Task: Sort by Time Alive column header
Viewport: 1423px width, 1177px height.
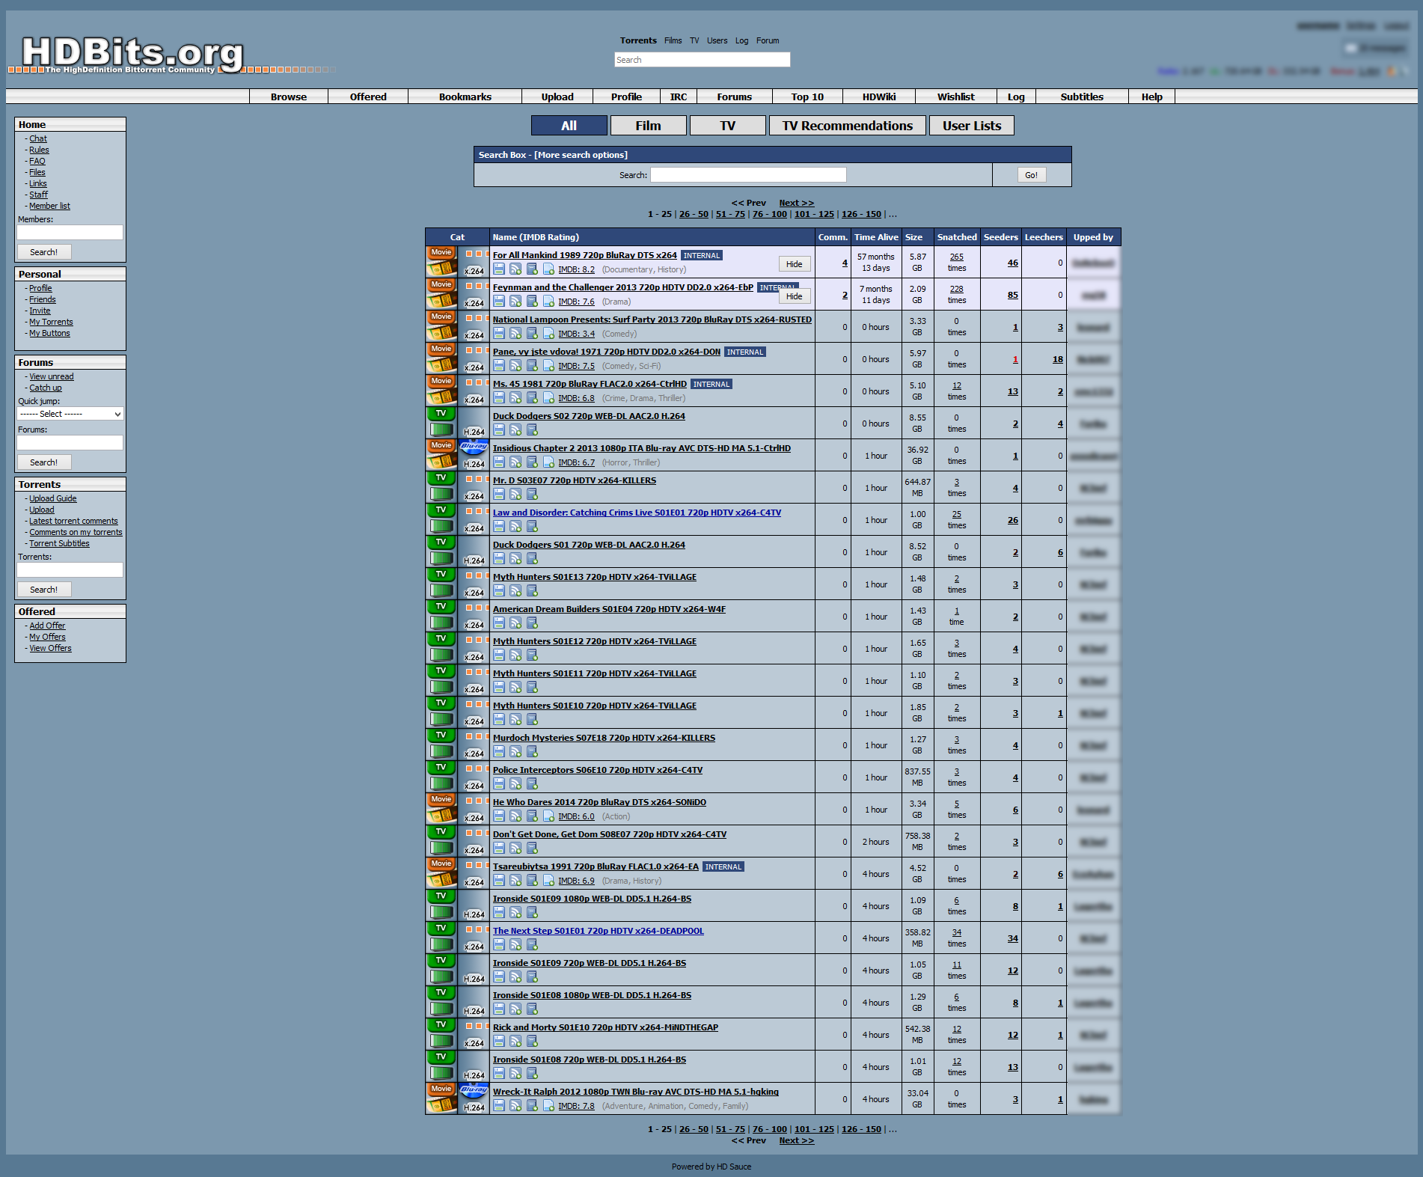Action: (x=876, y=237)
